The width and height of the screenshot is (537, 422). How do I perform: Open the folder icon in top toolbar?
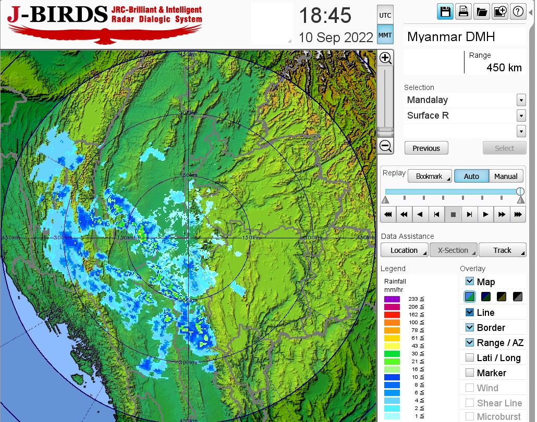[x=481, y=12]
